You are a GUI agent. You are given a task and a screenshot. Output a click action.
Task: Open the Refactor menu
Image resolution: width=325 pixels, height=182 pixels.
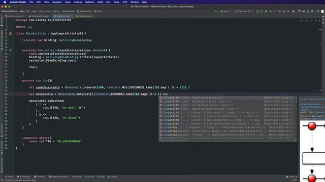click(x=90, y=2)
